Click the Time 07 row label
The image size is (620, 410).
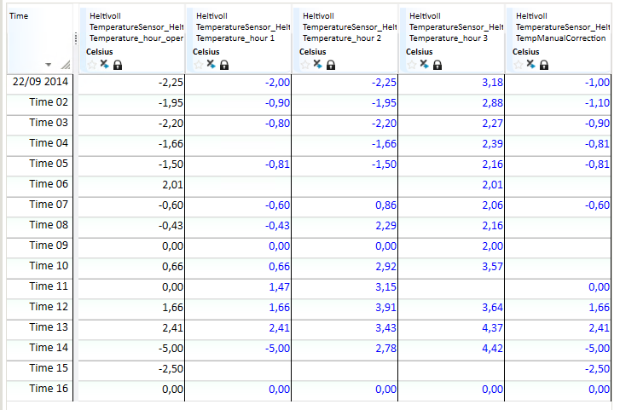tap(48, 205)
